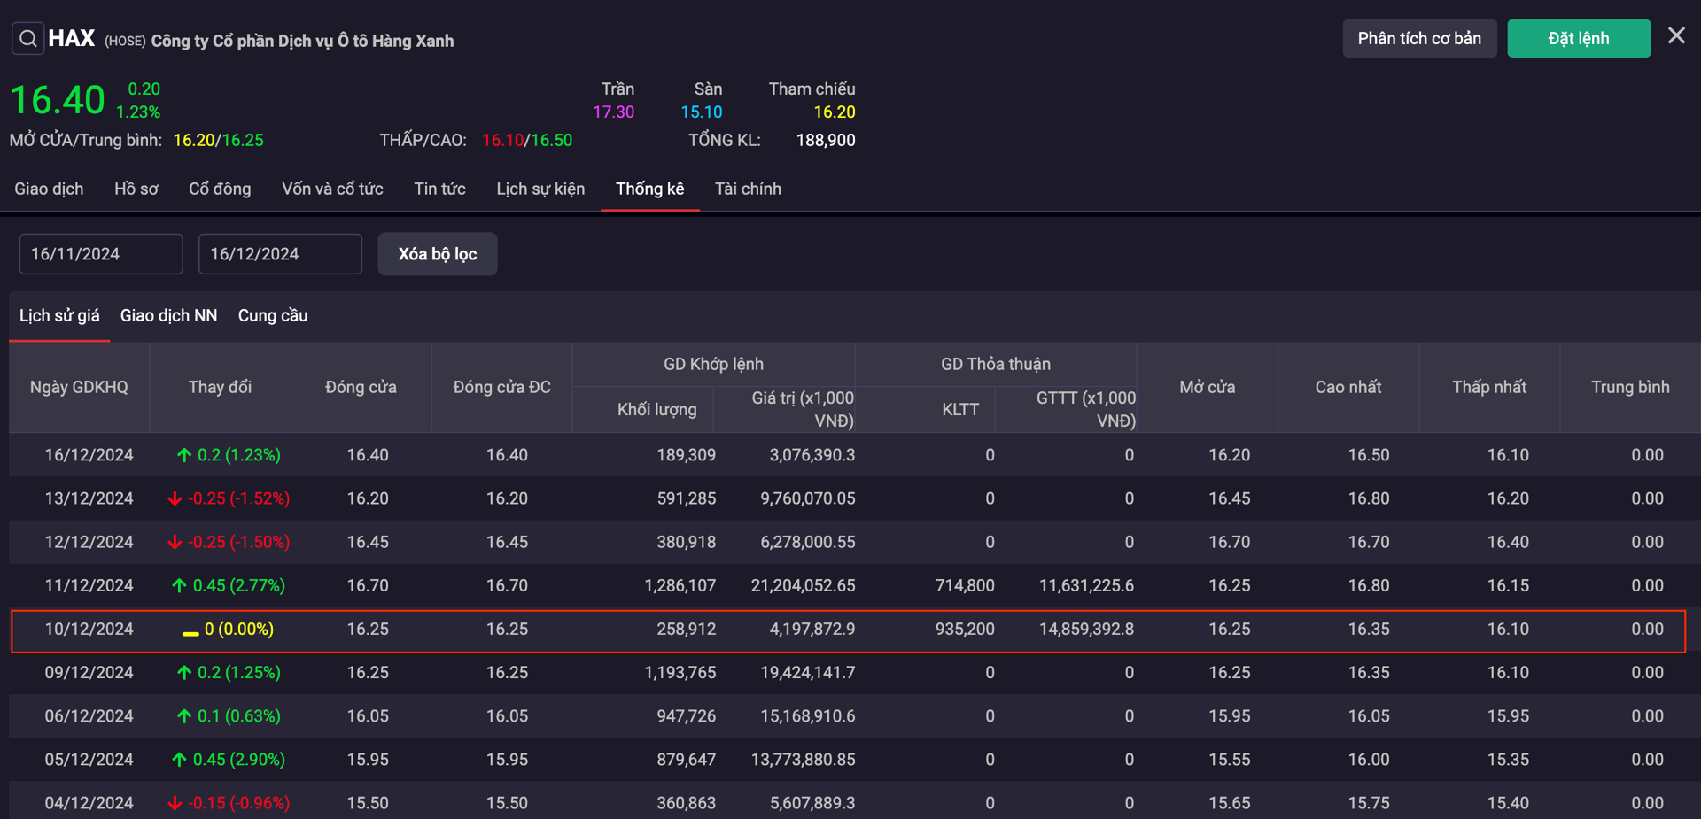Click the search magnifier icon beside HAX
The image size is (1701, 819).
pyautogui.click(x=28, y=39)
